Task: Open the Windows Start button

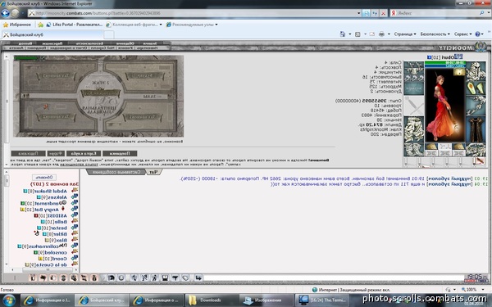Action: coord(9,300)
